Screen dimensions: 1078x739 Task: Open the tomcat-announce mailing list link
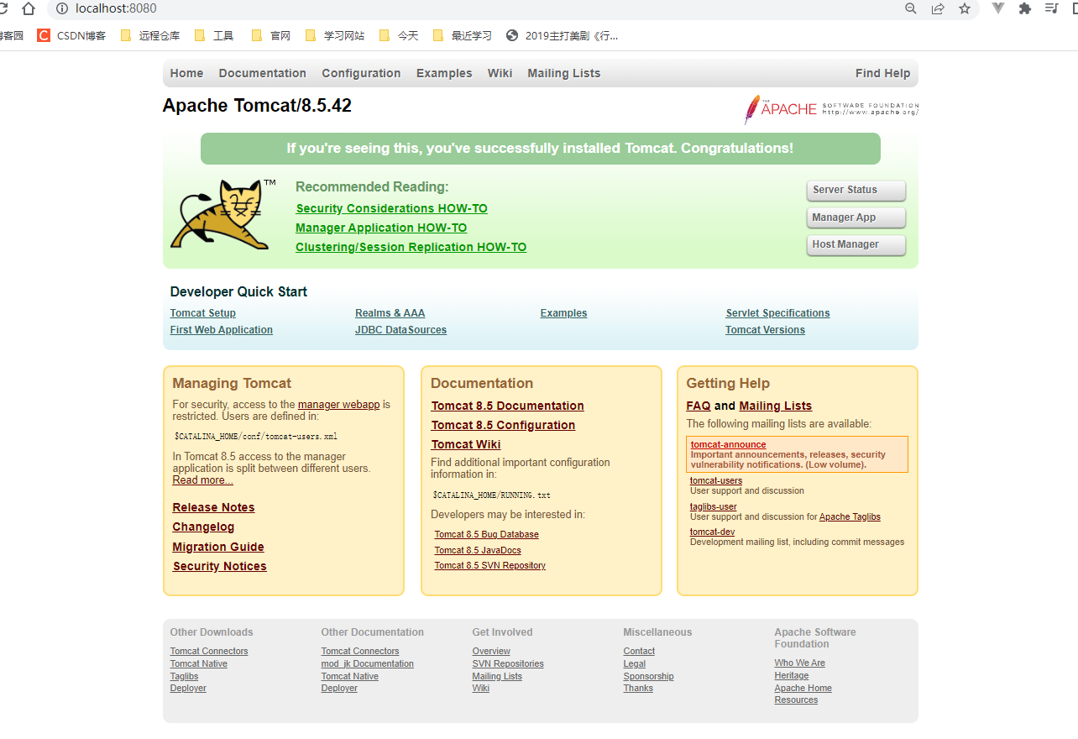point(729,445)
